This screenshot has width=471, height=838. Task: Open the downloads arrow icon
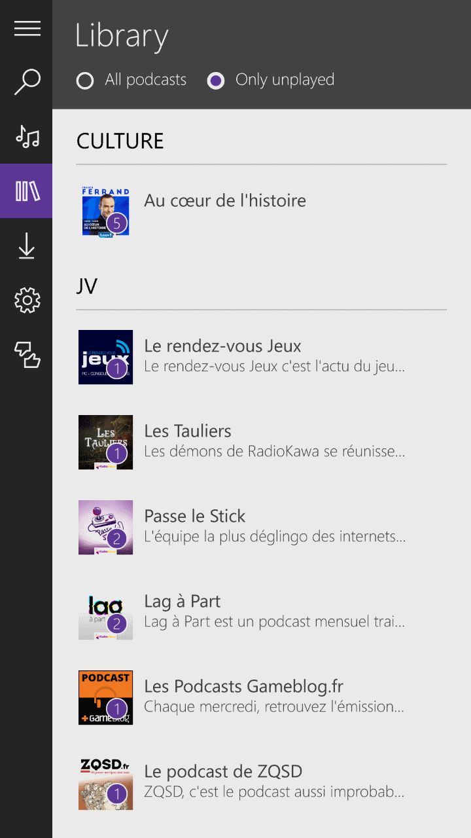coord(27,246)
